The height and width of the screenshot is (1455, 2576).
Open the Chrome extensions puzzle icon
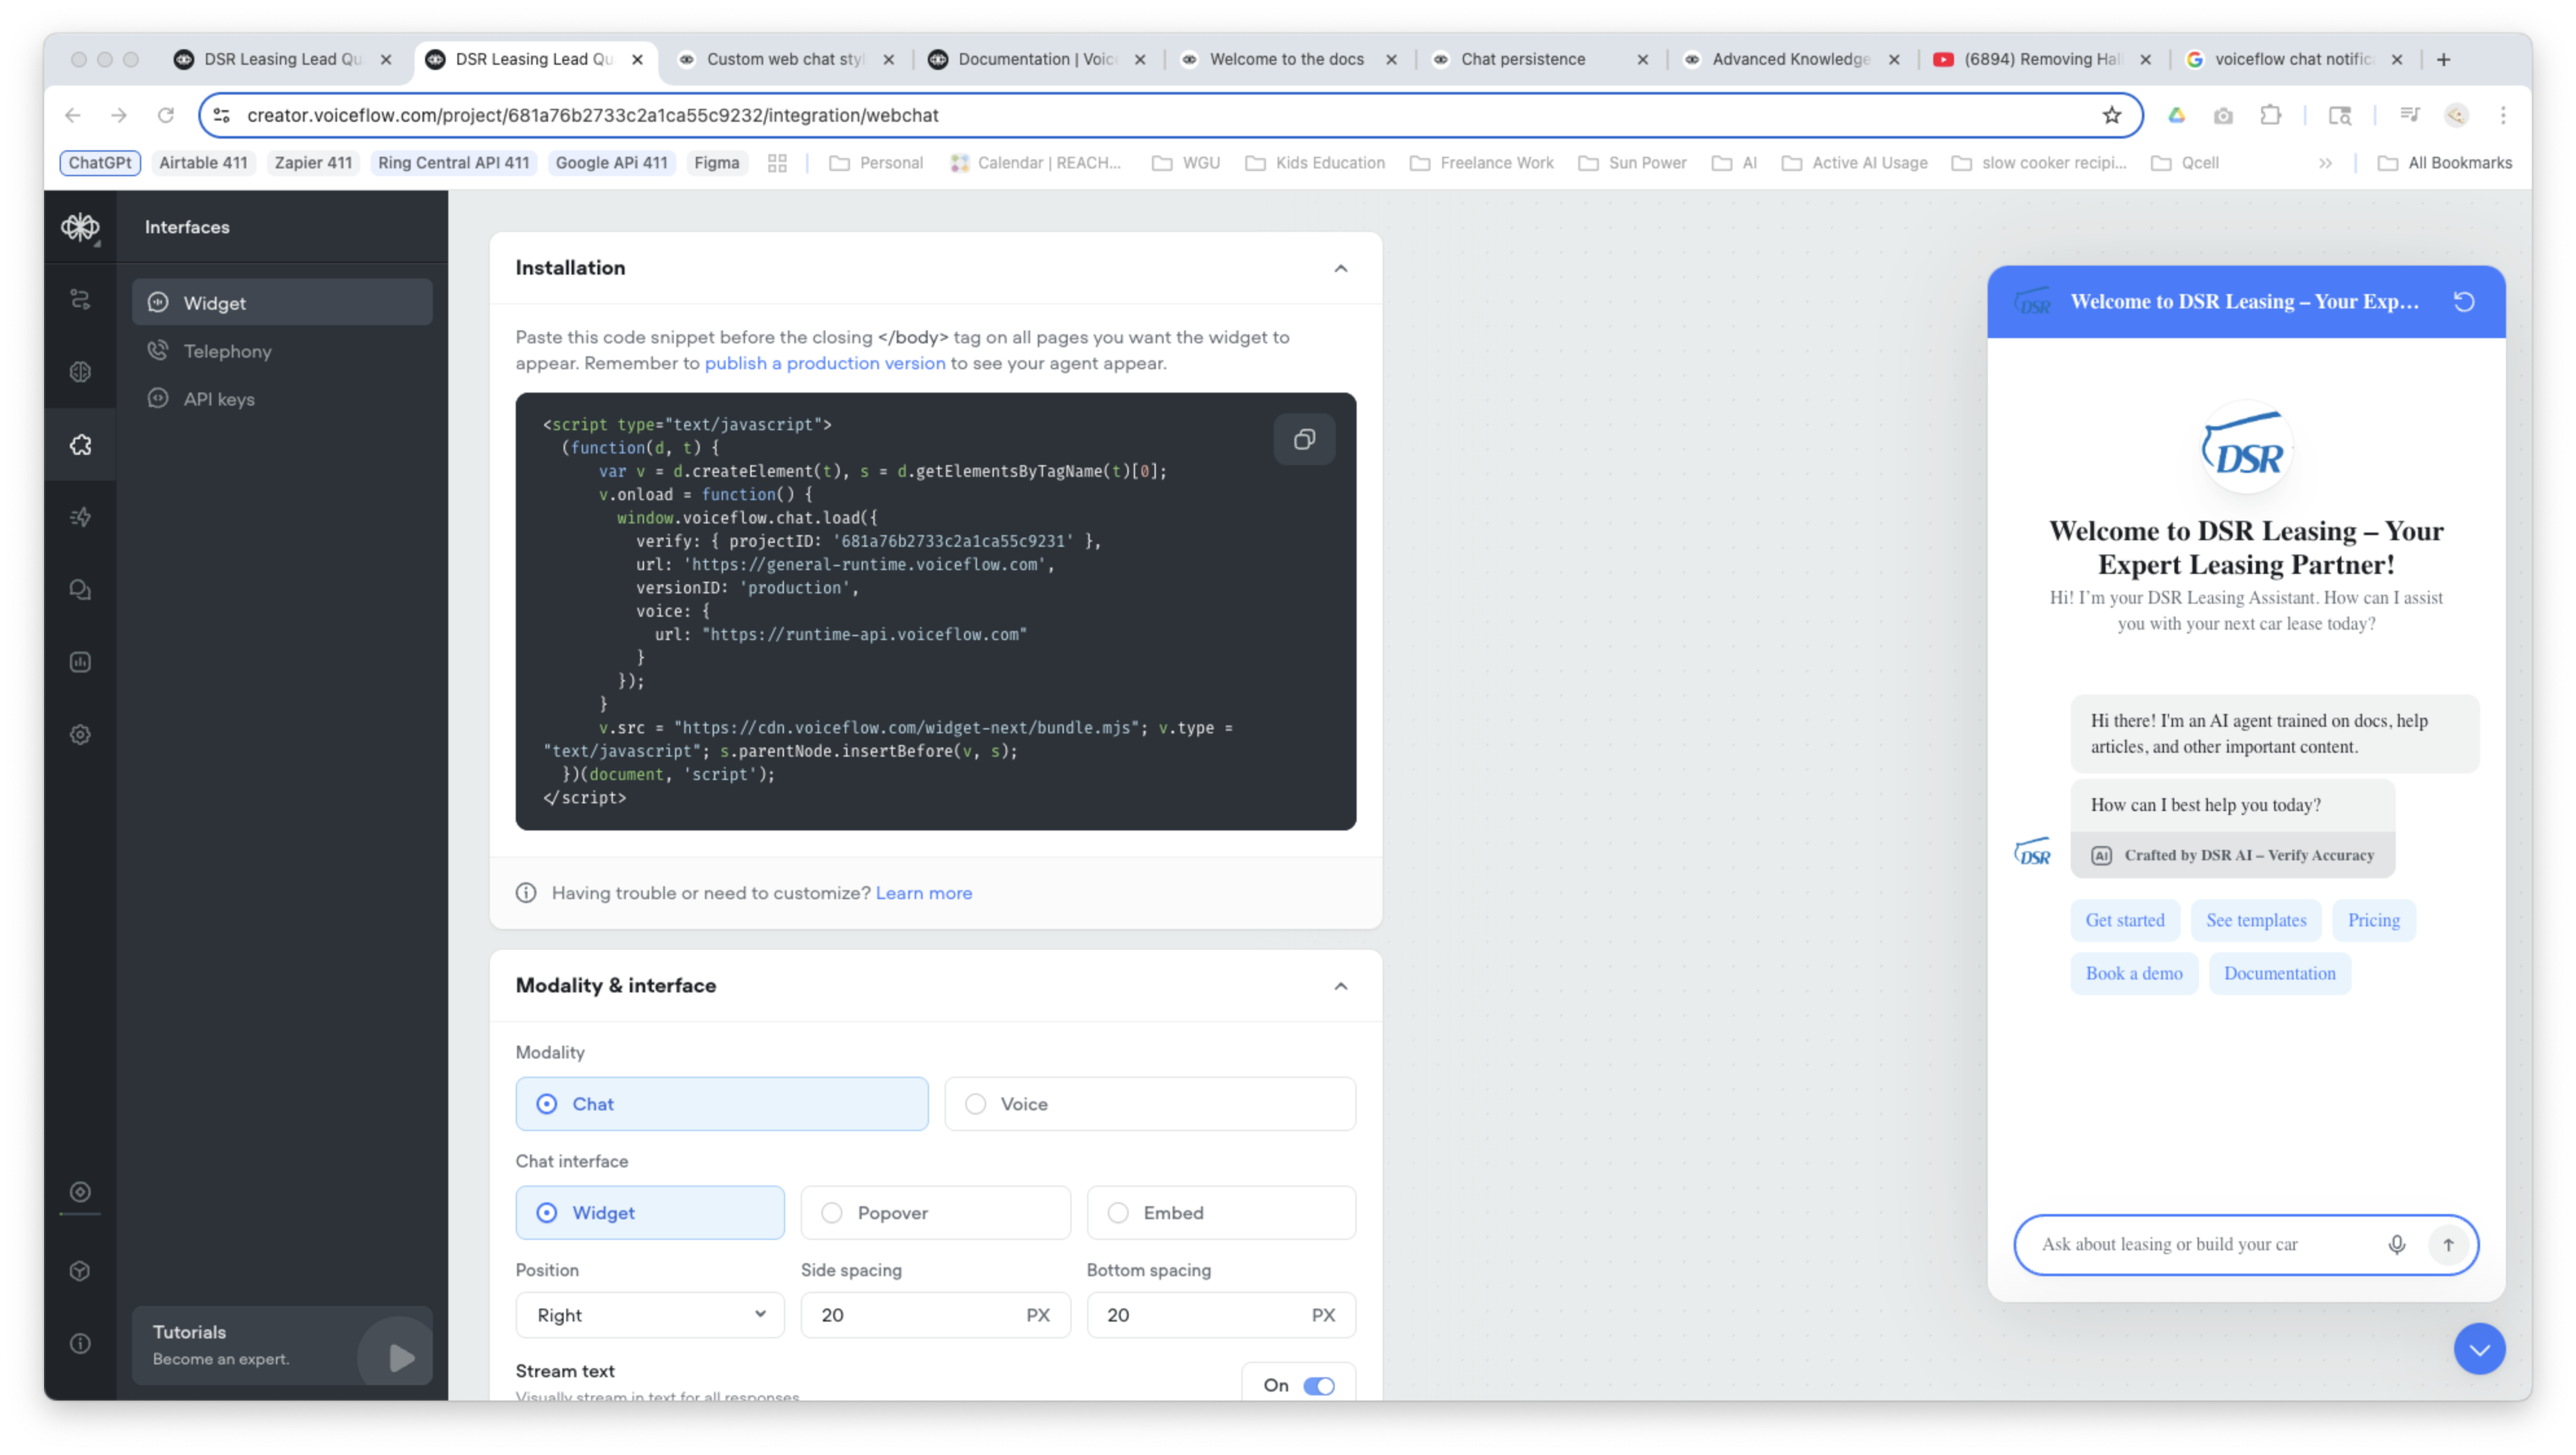[2270, 115]
